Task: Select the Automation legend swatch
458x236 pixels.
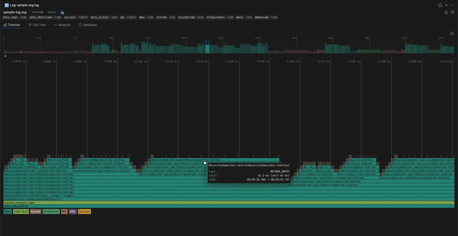Action: [51, 212]
